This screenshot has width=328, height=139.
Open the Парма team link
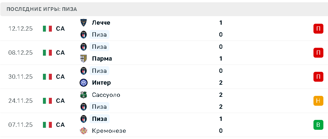[102, 59]
